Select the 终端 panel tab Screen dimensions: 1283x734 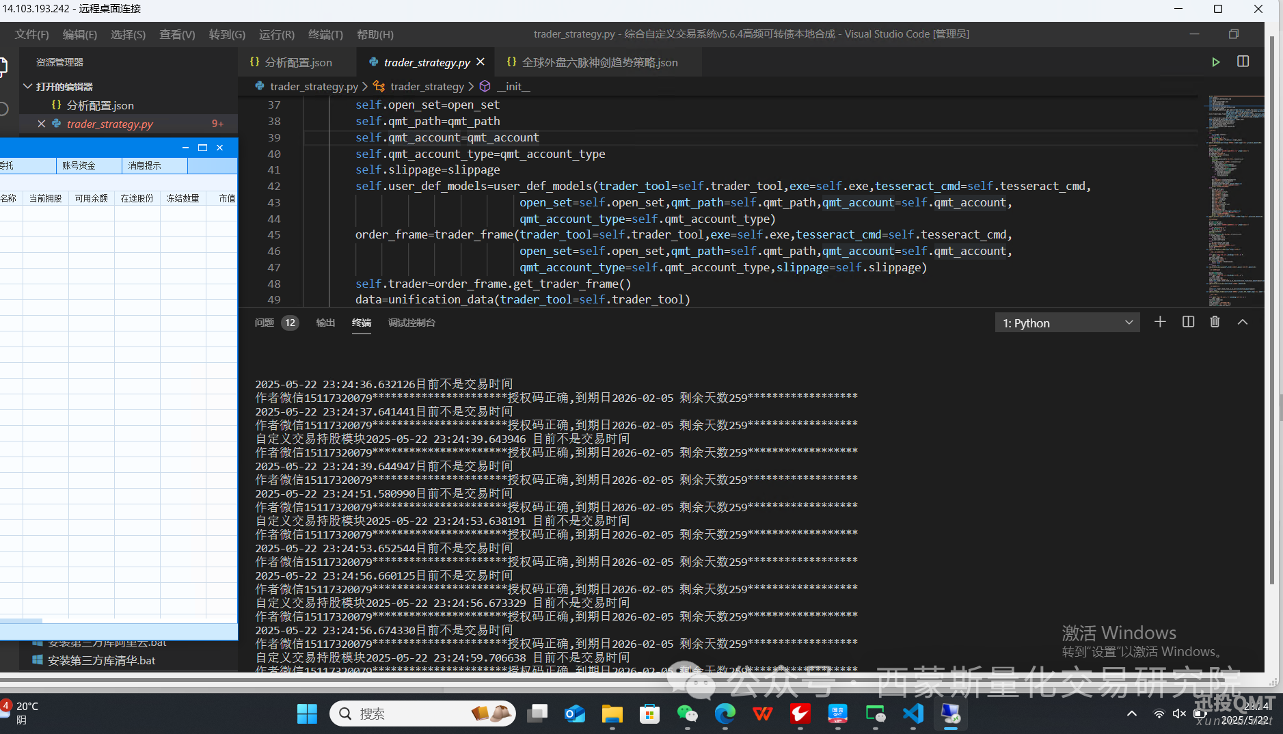(362, 323)
